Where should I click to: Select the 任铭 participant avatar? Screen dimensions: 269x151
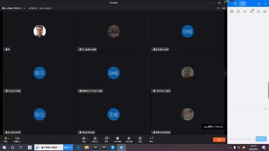click(x=188, y=31)
